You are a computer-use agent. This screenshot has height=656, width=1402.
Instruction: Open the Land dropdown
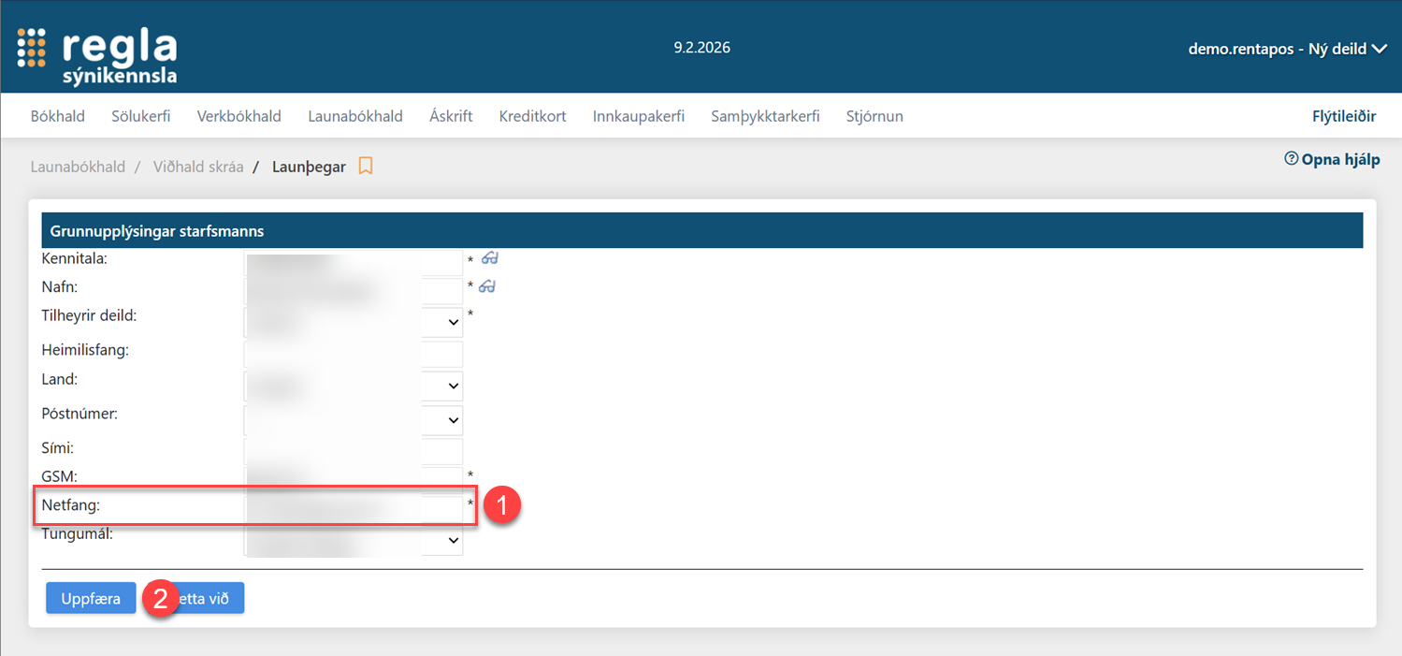point(454,386)
